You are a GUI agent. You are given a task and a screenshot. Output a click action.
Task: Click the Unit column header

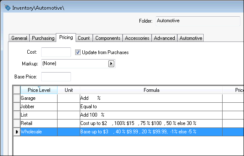68,90
